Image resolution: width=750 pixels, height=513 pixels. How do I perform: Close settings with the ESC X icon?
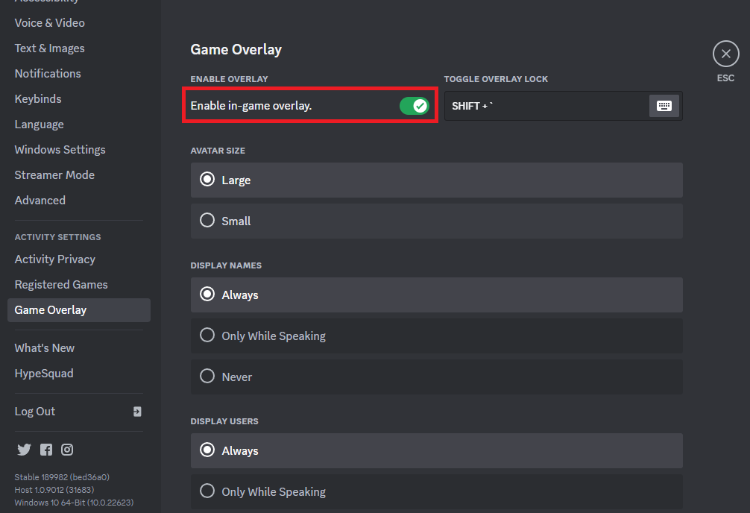[x=725, y=54]
